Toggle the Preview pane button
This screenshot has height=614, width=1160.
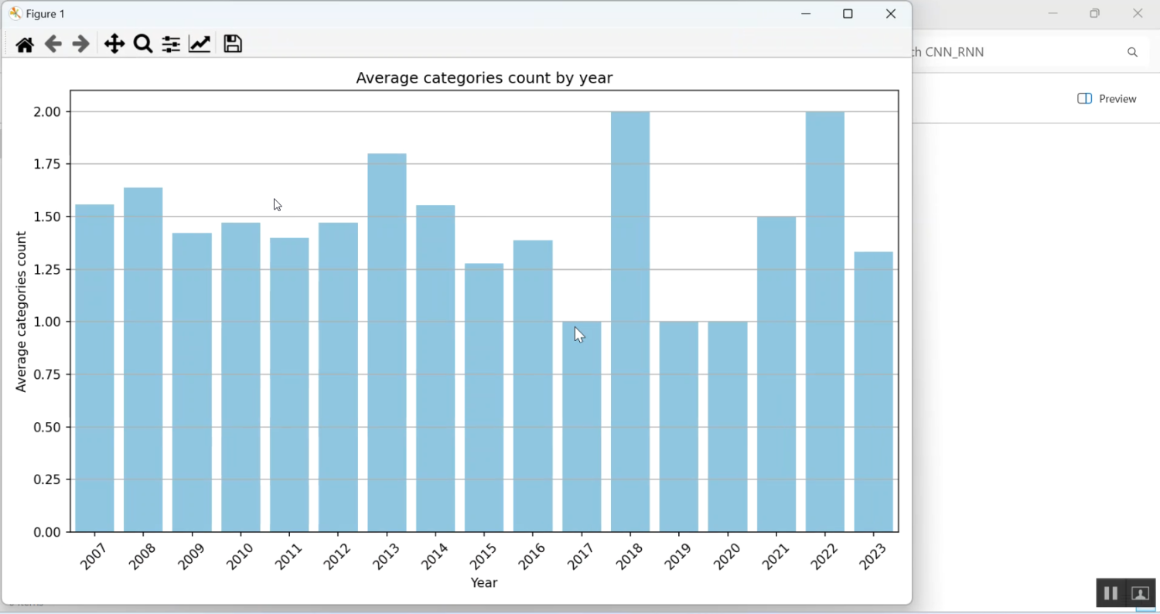pos(1107,99)
